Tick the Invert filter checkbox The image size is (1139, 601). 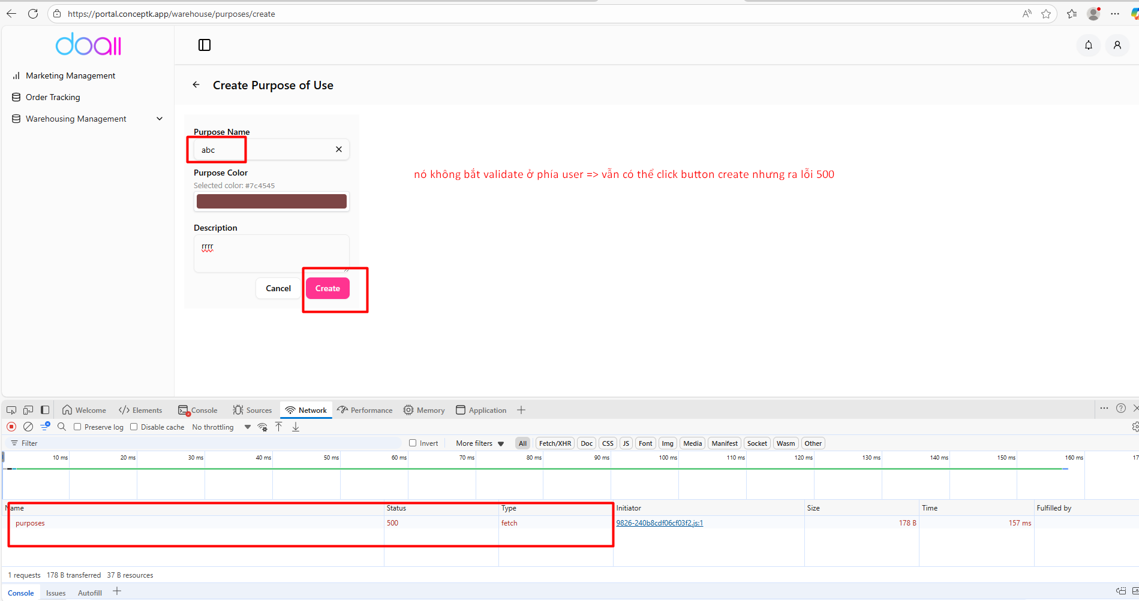(x=413, y=443)
